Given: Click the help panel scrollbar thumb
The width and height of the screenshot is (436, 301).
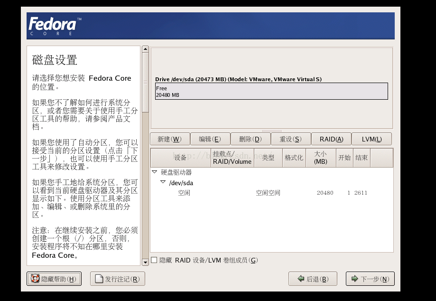Looking at the screenshot, I should pyautogui.click(x=145, y=83).
